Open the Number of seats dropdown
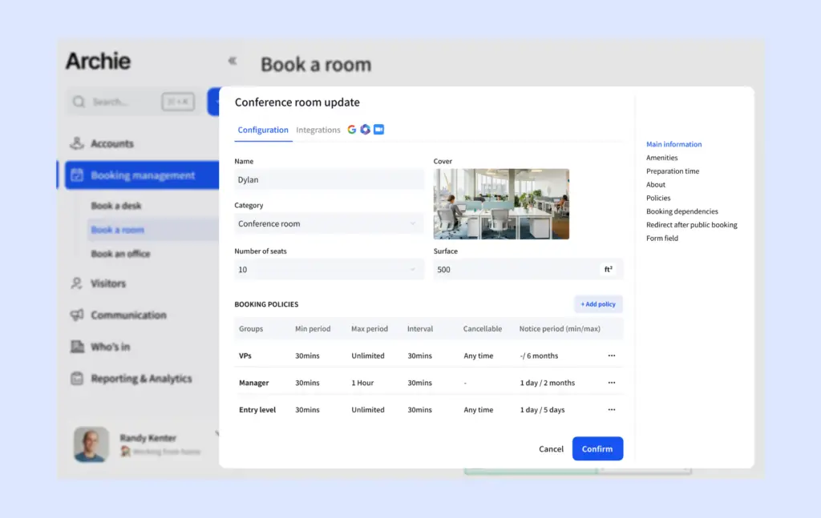 point(329,270)
